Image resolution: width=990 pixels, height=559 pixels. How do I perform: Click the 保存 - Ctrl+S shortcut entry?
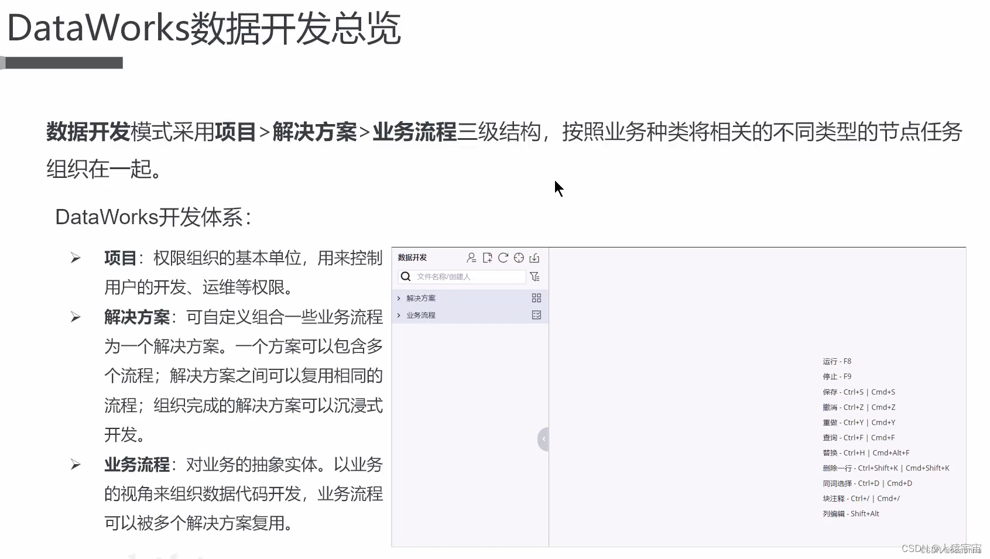859,392
